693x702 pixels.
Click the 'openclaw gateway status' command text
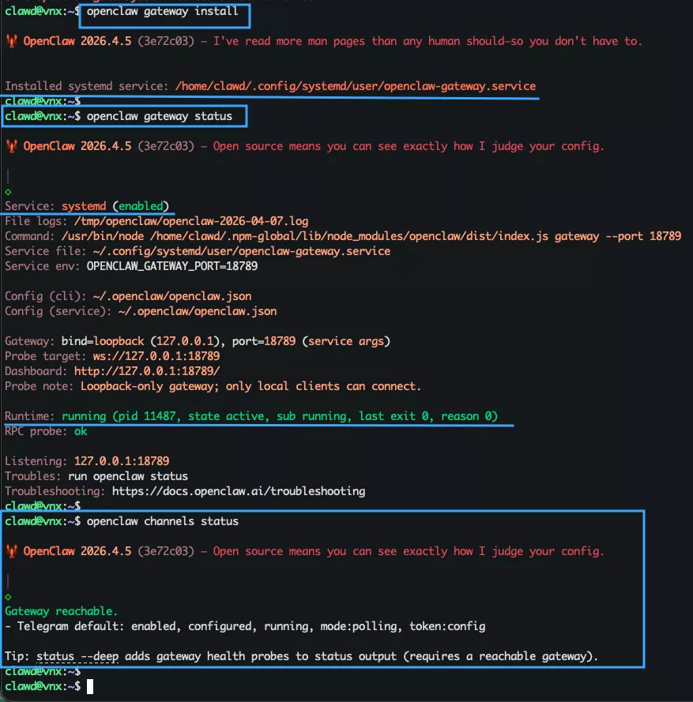[x=160, y=116]
